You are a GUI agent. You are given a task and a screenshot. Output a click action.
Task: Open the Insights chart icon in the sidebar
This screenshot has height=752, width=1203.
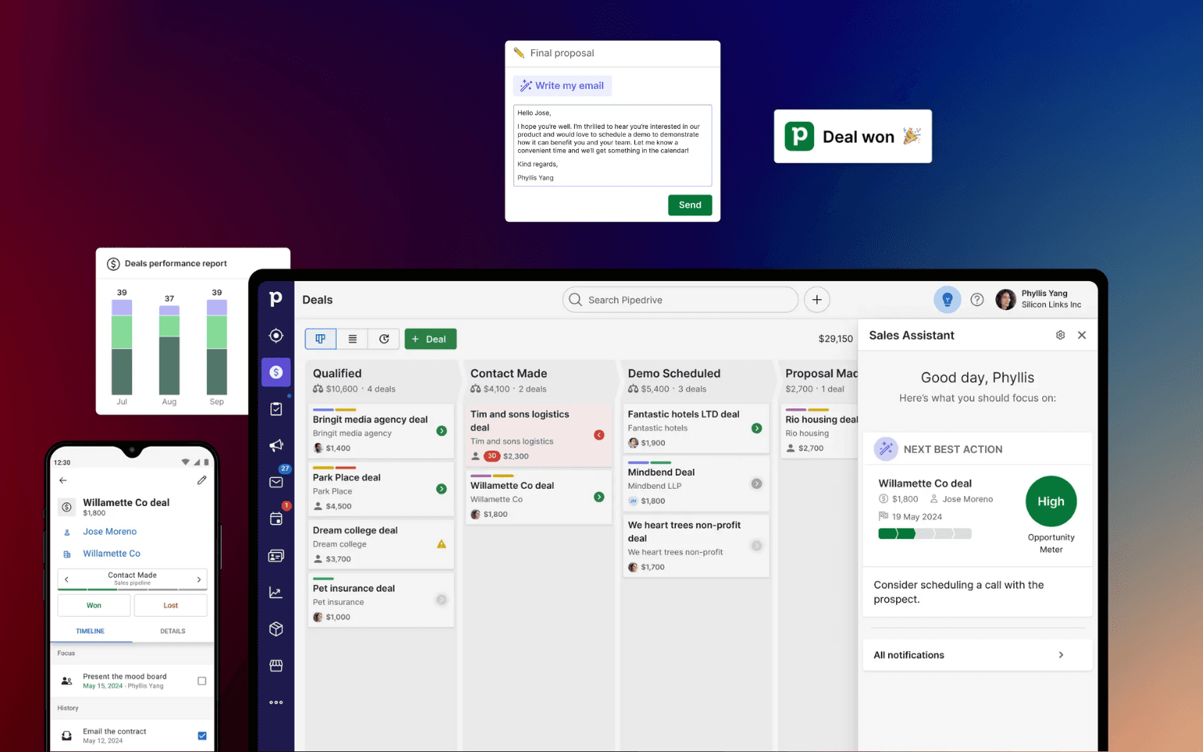(x=276, y=593)
